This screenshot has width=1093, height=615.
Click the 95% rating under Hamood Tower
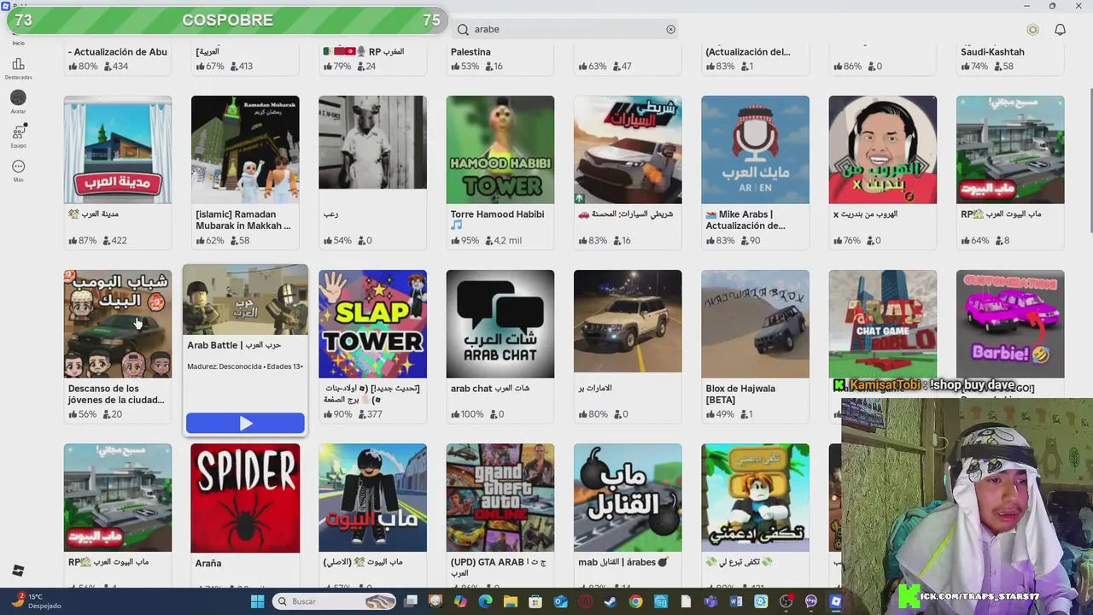[465, 241]
